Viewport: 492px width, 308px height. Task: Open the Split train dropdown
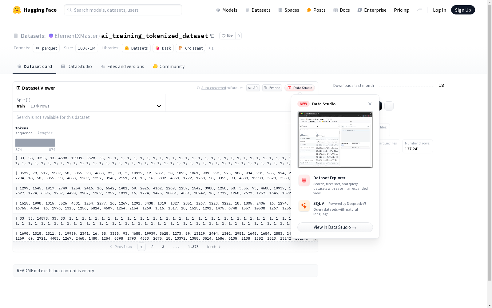pos(89,103)
